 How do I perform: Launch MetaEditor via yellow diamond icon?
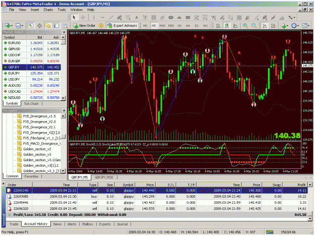coord(101,26)
